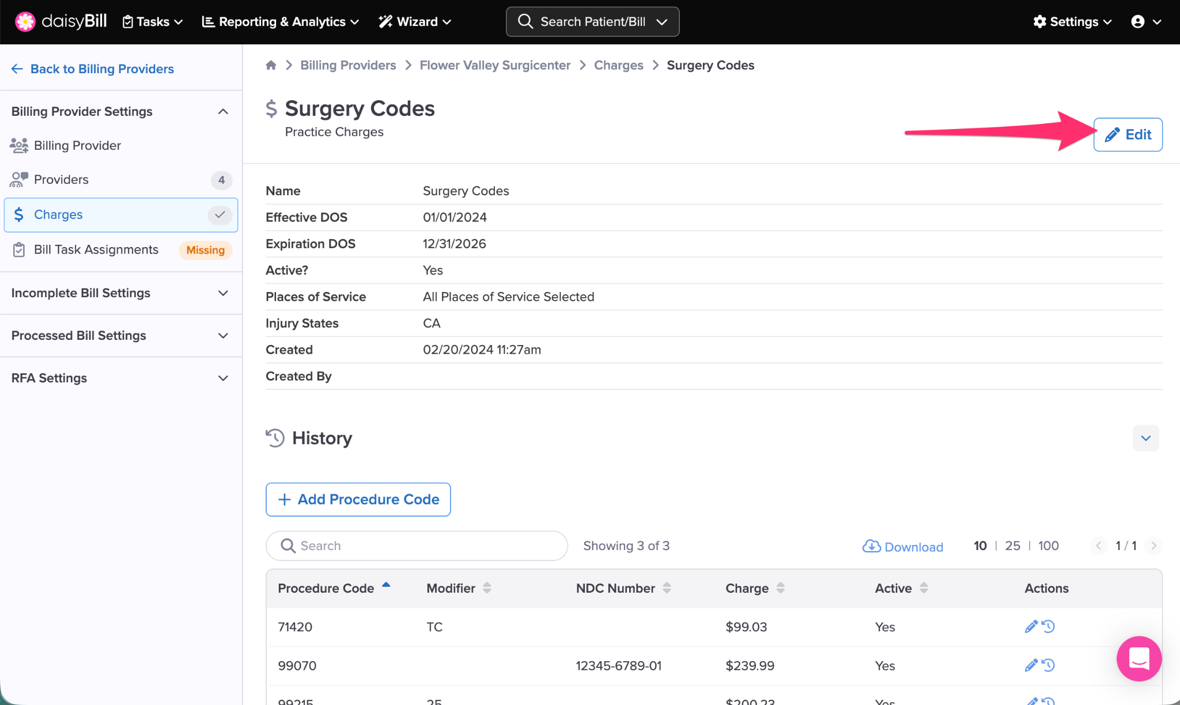Edit procedure code 71420 pencil icon

point(1031,627)
